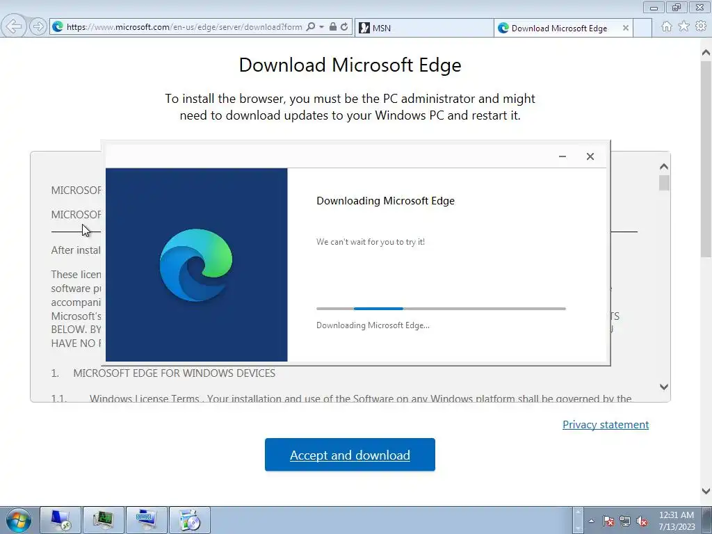Click the taskbar clock showing 12:31 AM
The width and height of the screenshot is (712, 534).
677,521
